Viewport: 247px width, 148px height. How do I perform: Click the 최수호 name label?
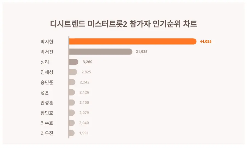[47, 123]
